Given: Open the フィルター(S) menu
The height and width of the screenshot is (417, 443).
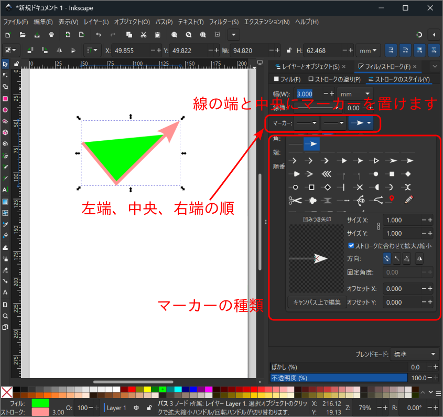Looking at the screenshot, I should tap(224, 22).
